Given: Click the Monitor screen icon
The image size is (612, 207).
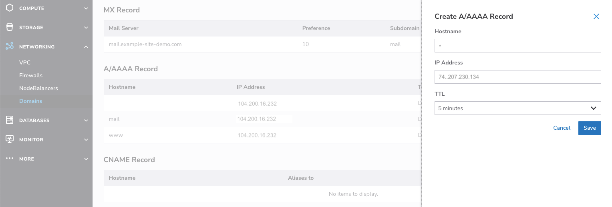Looking at the screenshot, I should [10, 139].
